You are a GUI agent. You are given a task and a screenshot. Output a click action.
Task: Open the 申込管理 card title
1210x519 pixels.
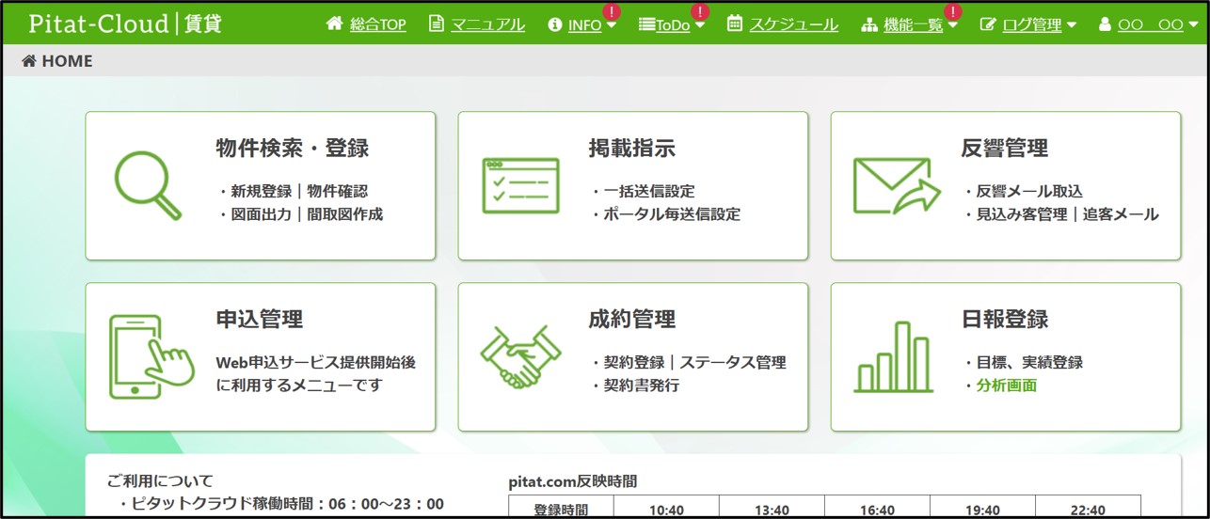[x=260, y=319]
